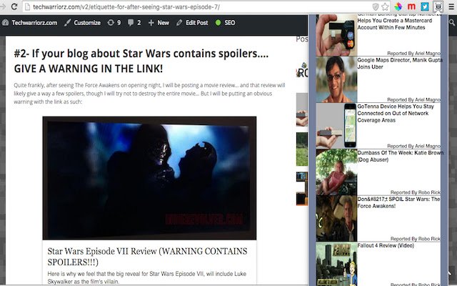Open 'Star Wars Episode VII Review' link title
This screenshot has width=457, height=286.
pyautogui.click(x=148, y=257)
